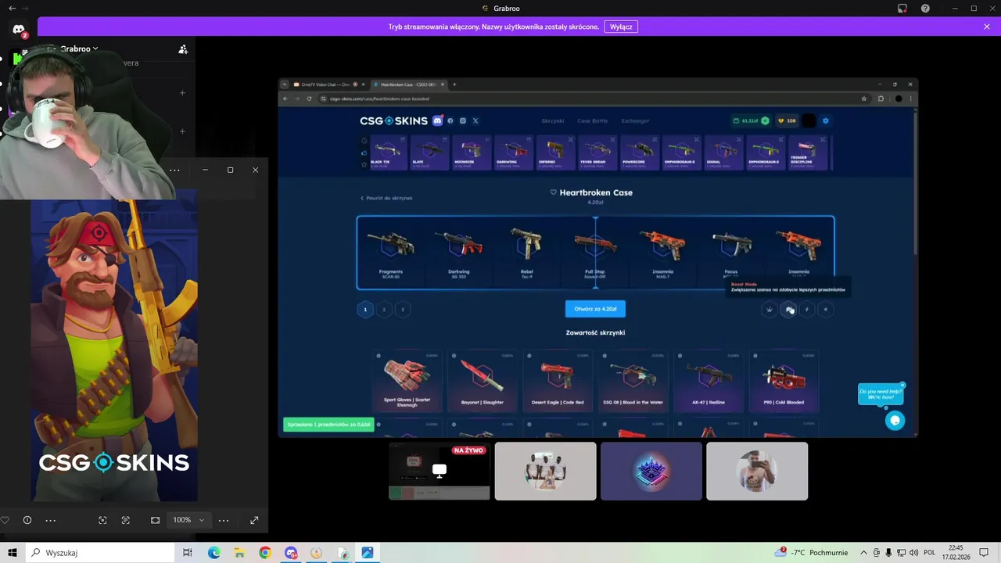Toggle the sound speaker icon on case page
The height and width of the screenshot is (563, 1001).
pos(825,310)
